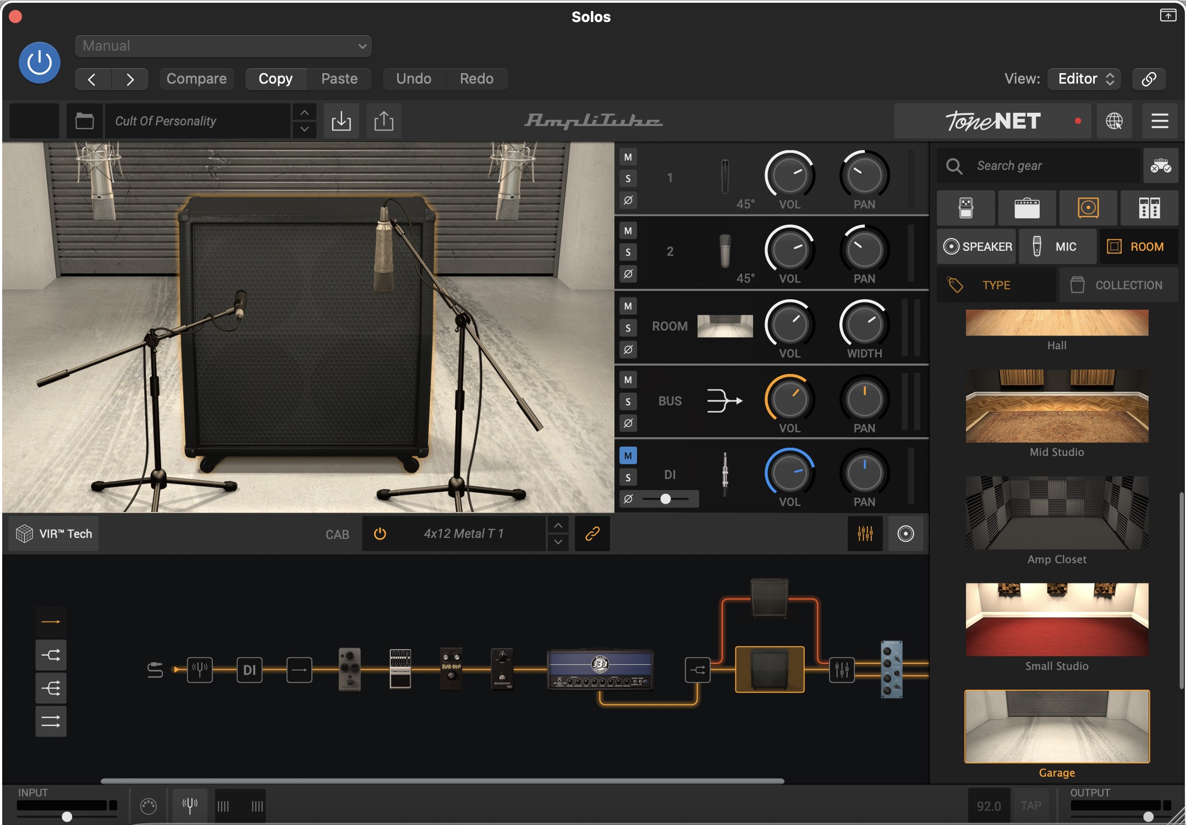1186x825 pixels.
Task: Open the preset browser folder icon
Action: point(84,121)
